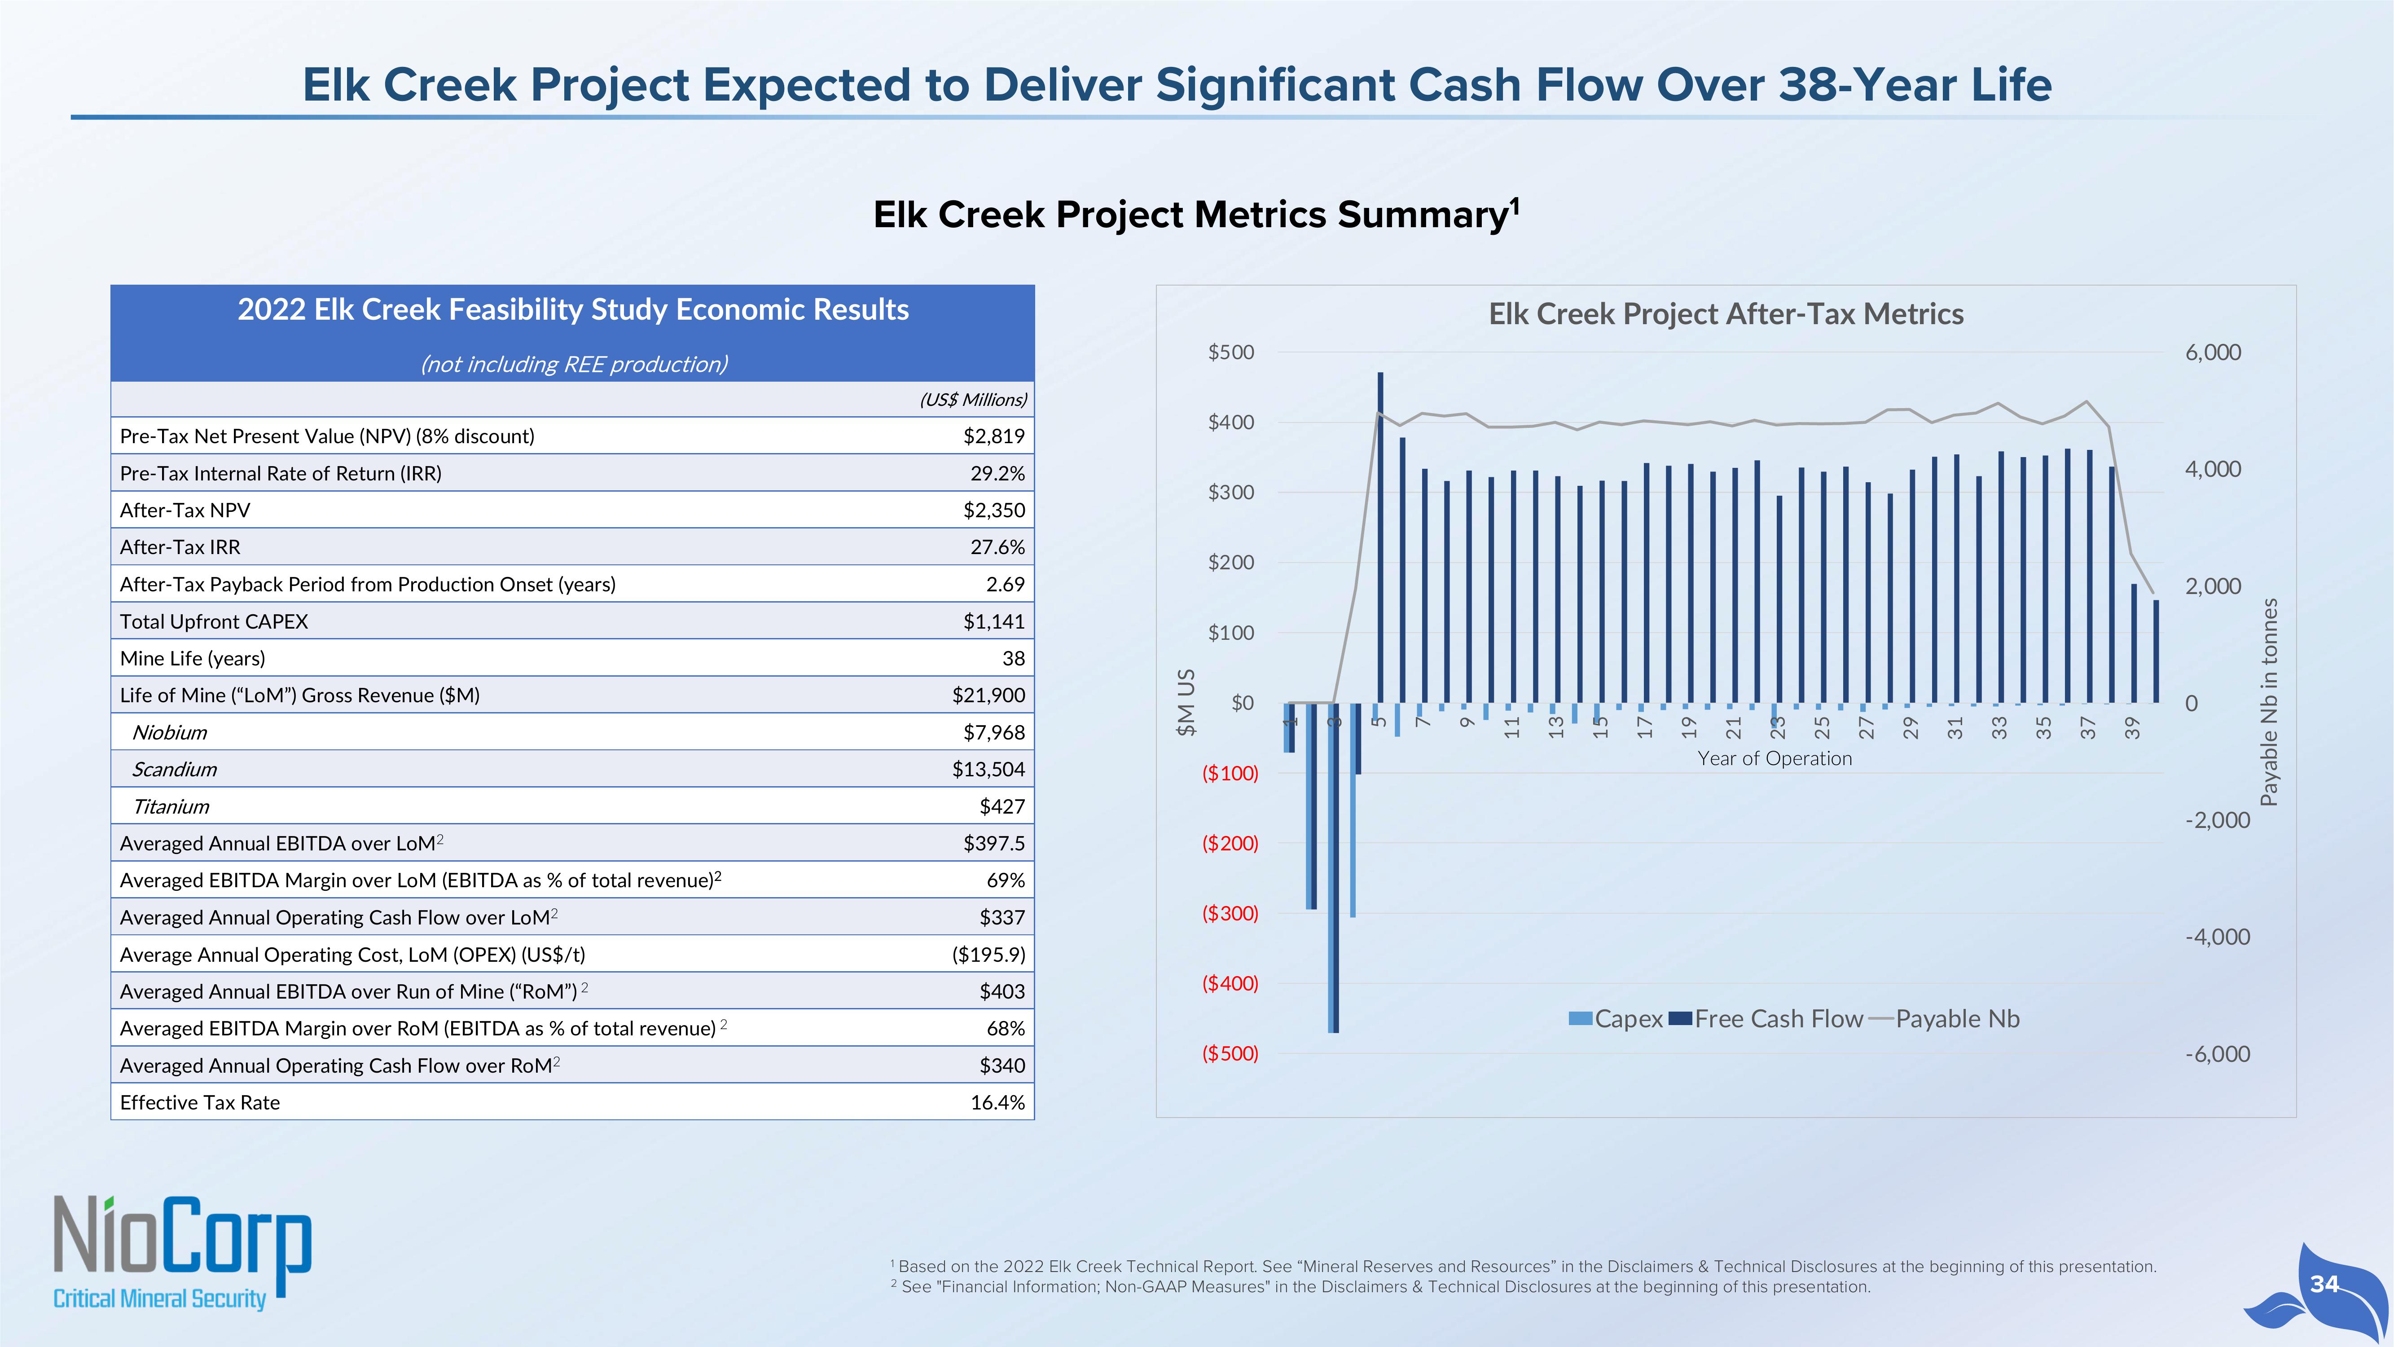Click the NioCorp logo
Screen dimensions: 2394x1347
pos(182,1252)
